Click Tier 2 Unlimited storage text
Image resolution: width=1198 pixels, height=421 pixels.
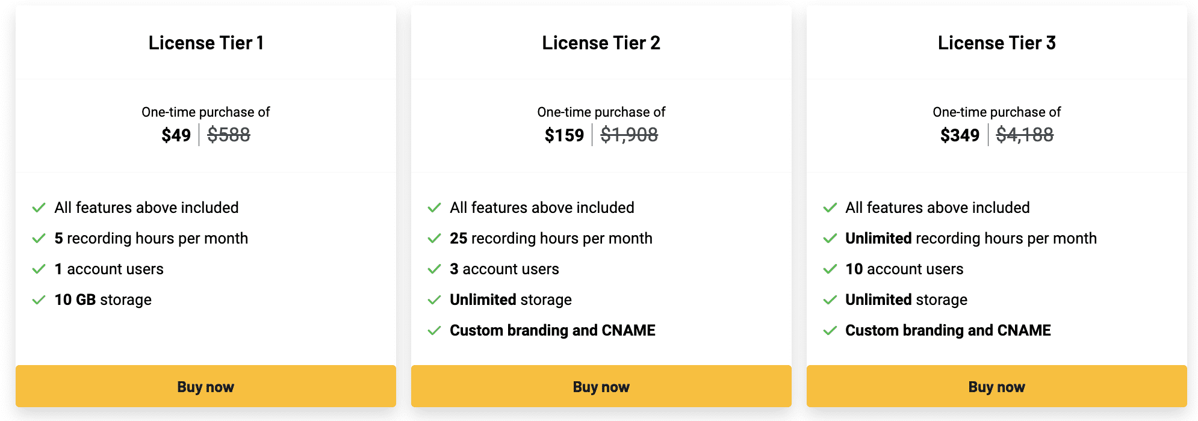tap(511, 300)
